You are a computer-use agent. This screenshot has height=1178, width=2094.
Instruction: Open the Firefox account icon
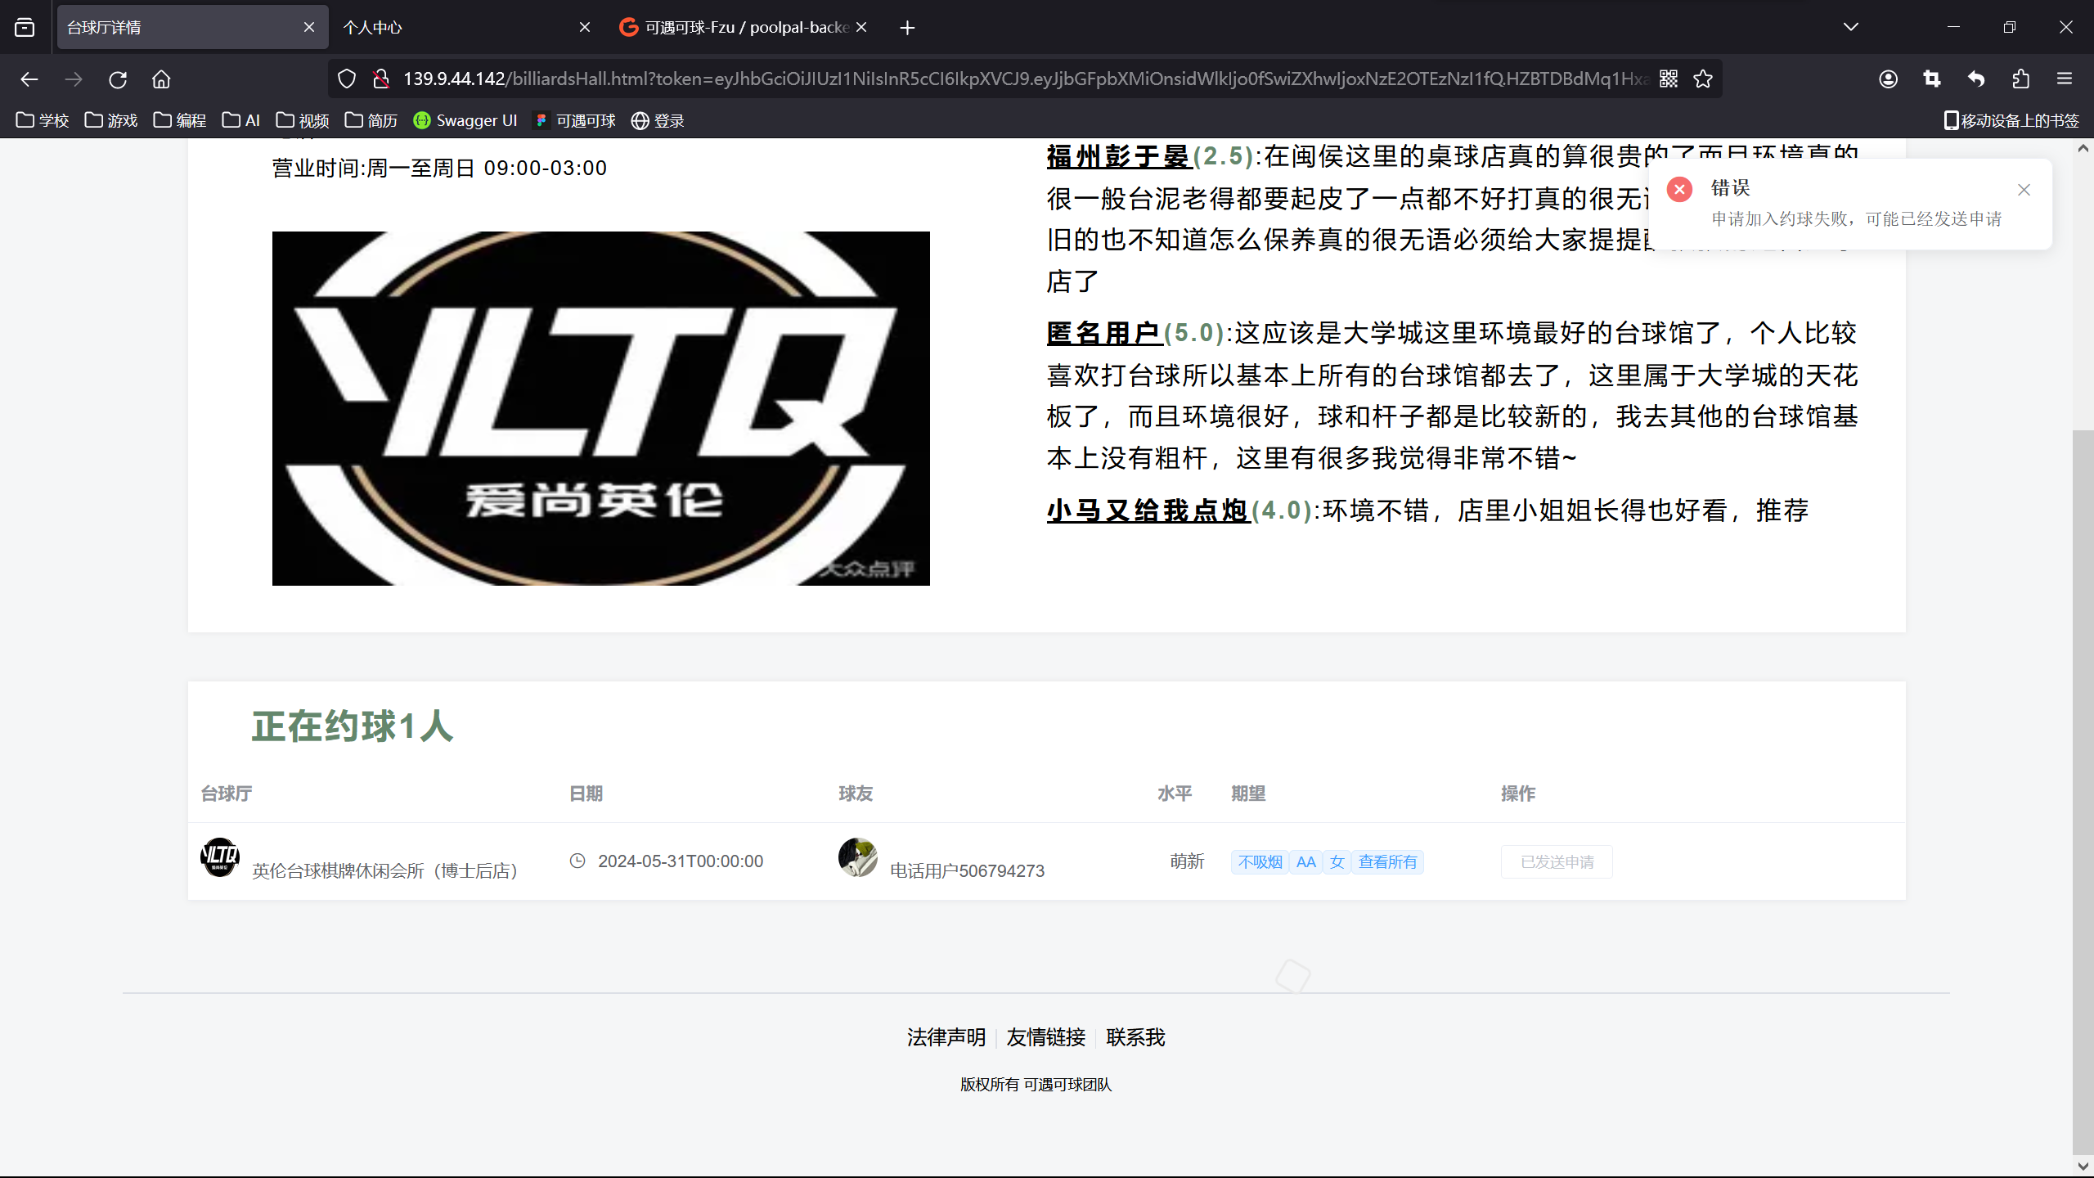(1888, 79)
